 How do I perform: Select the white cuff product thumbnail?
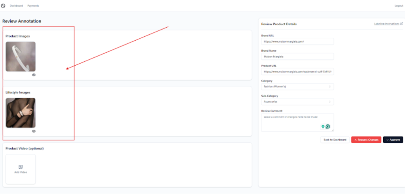[x=21, y=57]
